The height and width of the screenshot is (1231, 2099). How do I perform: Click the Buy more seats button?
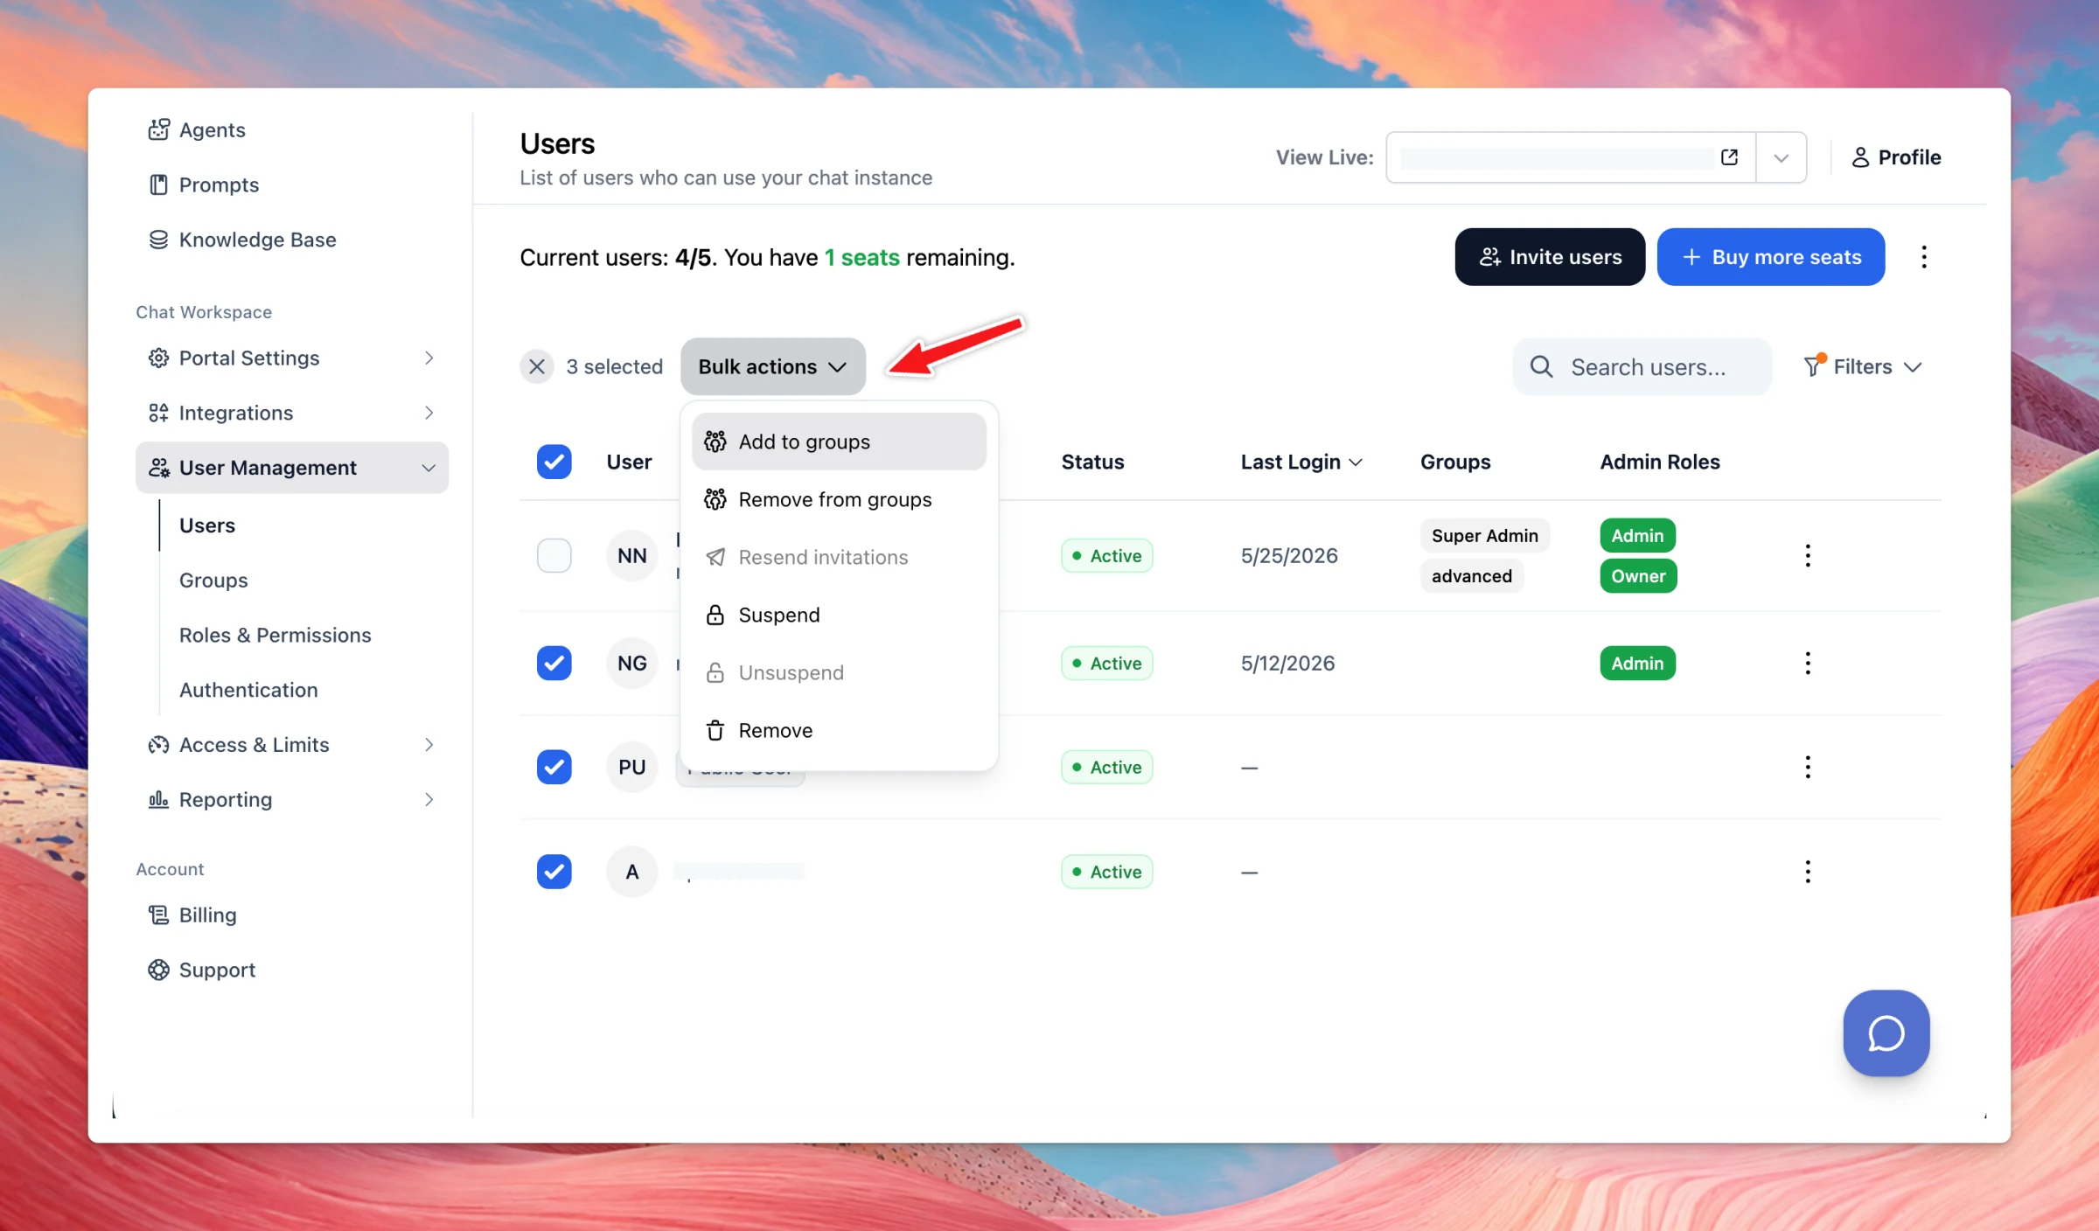coord(1771,257)
